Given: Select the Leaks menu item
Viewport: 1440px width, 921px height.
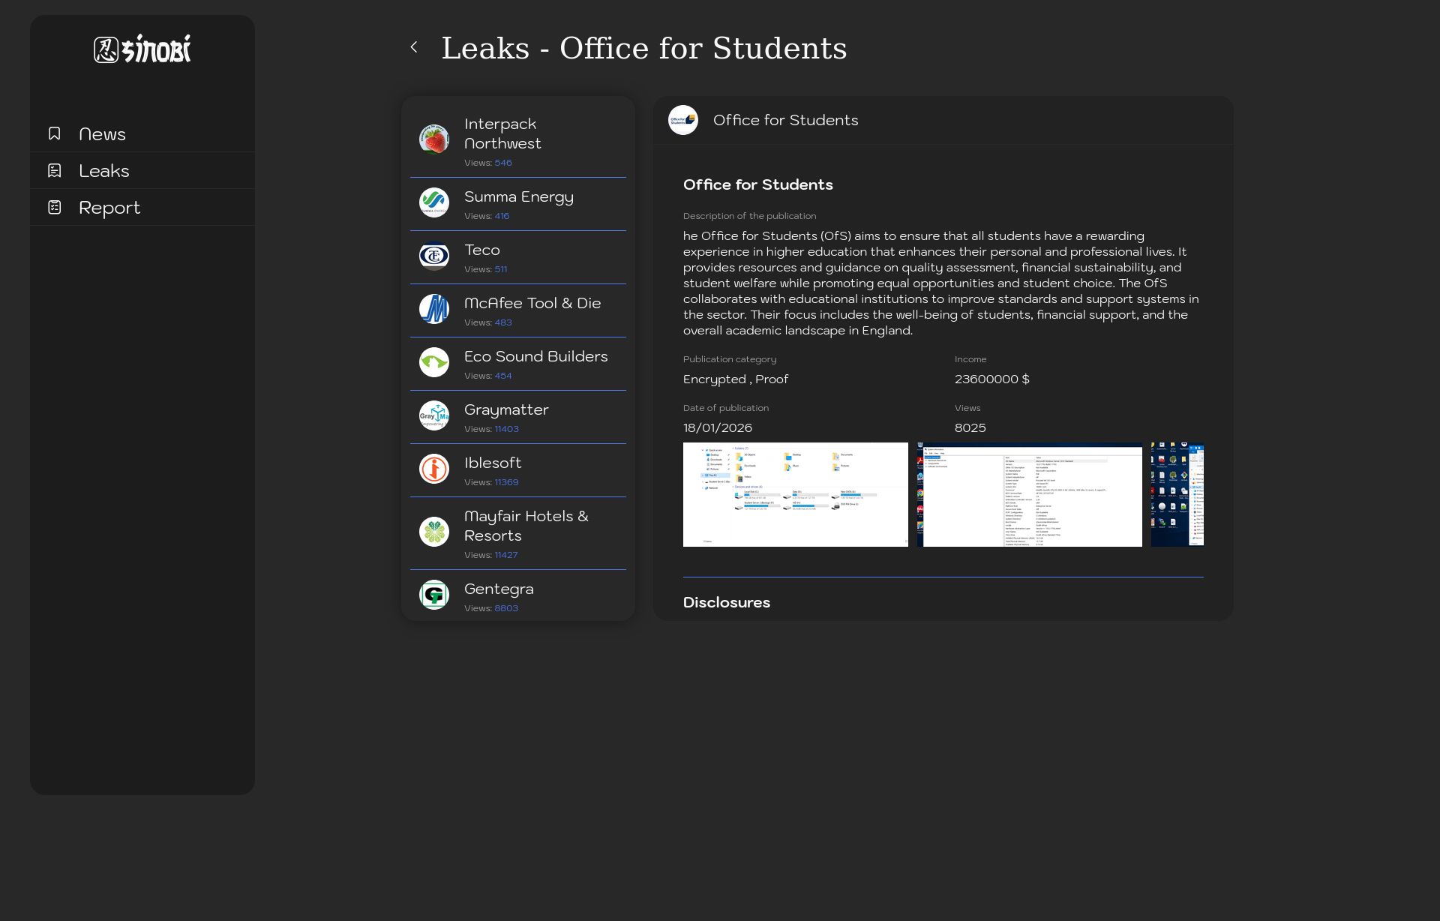Looking at the screenshot, I should point(104,171).
